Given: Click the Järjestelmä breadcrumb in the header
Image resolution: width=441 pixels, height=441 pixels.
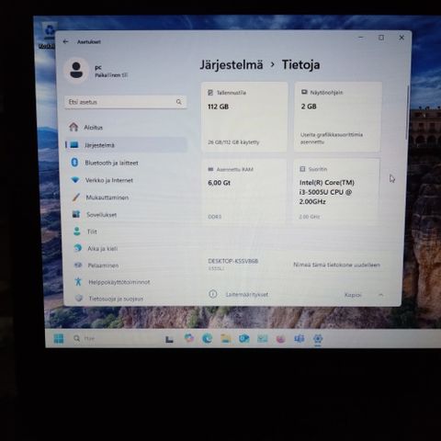Looking at the screenshot, I should 232,64.
